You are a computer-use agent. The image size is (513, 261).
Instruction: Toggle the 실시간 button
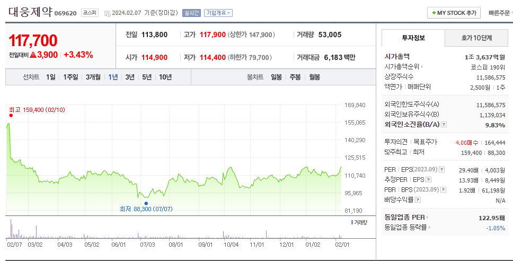click(191, 13)
